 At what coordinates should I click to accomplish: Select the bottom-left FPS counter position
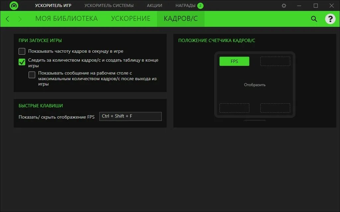coord(234,108)
